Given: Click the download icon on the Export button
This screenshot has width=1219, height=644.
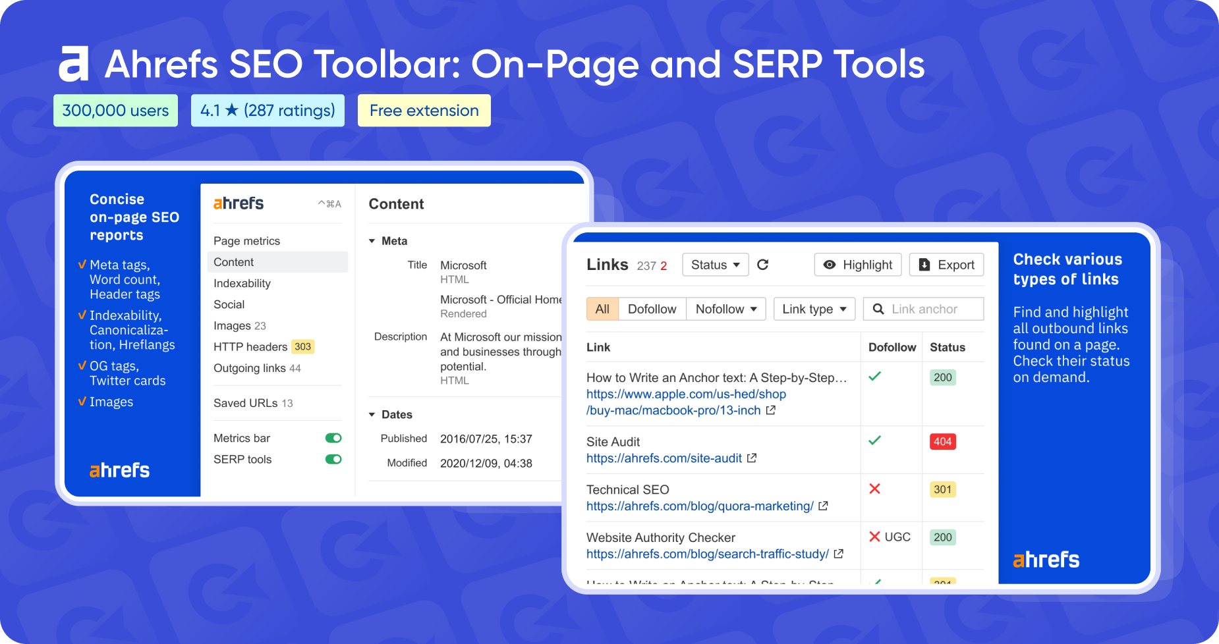Looking at the screenshot, I should pos(925,265).
